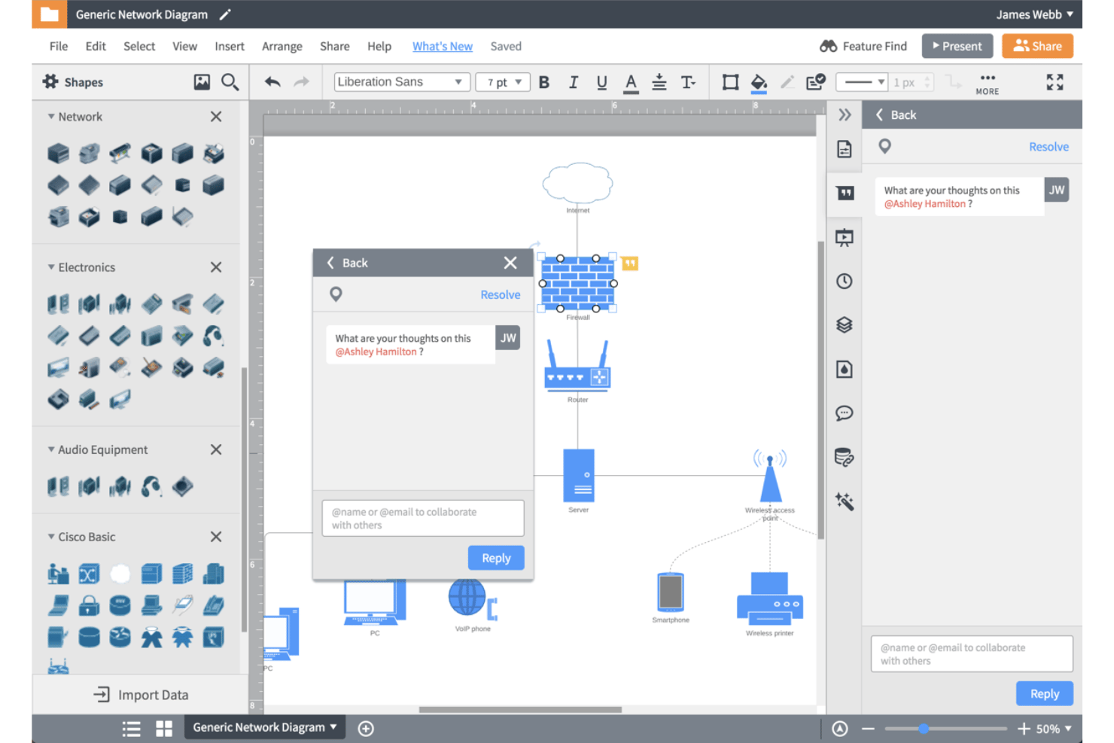Close the floating comment popup with X
Image resolution: width=1114 pixels, height=743 pixels.
point(510,263)
